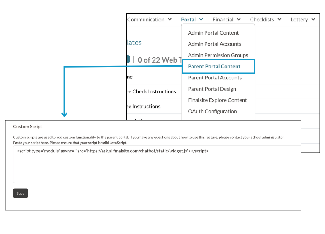Open OAuth Configuration entry

[x=212, y=111]
